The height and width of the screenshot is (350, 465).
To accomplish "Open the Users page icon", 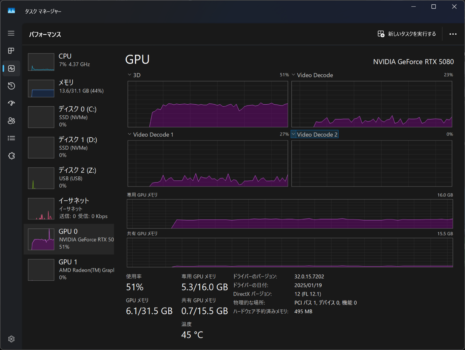I will 11,121.
